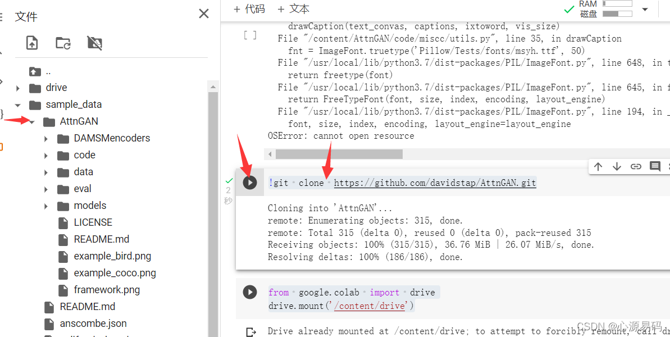
Task: Click output scrollbar left arrow
Action: click(270, 154)
